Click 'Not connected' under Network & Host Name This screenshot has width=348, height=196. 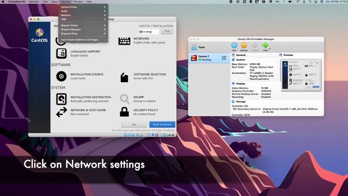click(x=79, y=114)
